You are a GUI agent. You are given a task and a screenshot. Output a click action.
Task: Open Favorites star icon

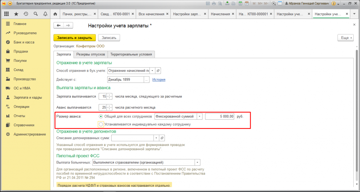pyautogui.click(x=16, y=14)
